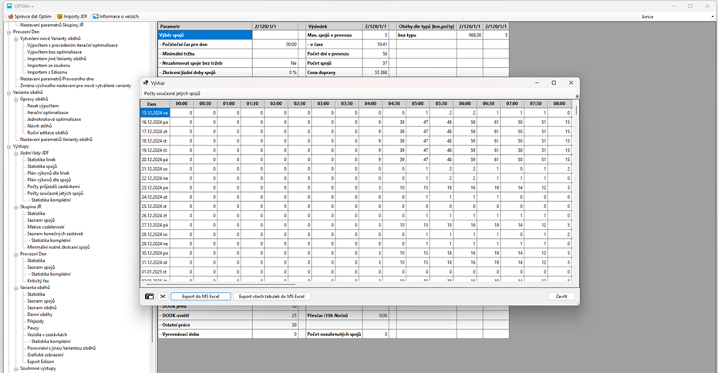Click the X icon beside Export button
This screenshot has width=718, height=373.
[x=163, y=296]
